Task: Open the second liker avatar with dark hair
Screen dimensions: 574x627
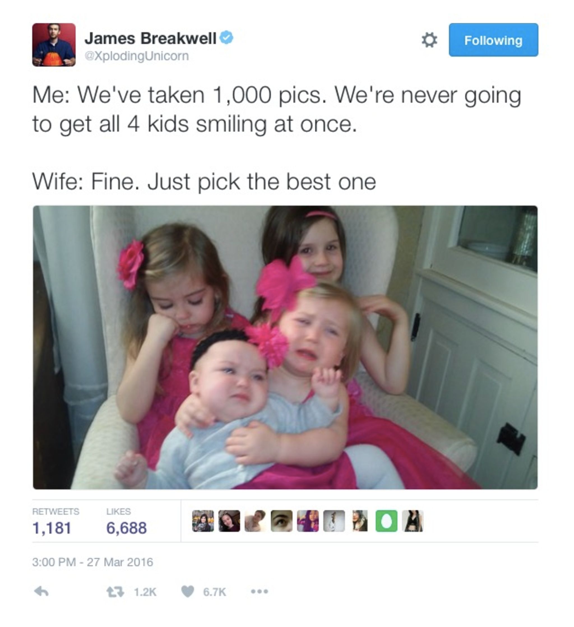Action: click(229, 521)
